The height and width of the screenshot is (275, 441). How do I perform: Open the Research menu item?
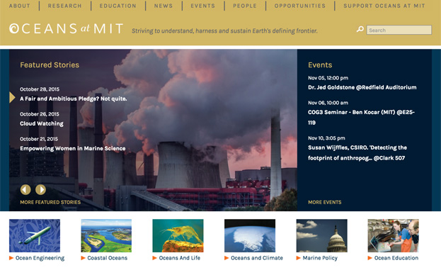coord(64,6)
